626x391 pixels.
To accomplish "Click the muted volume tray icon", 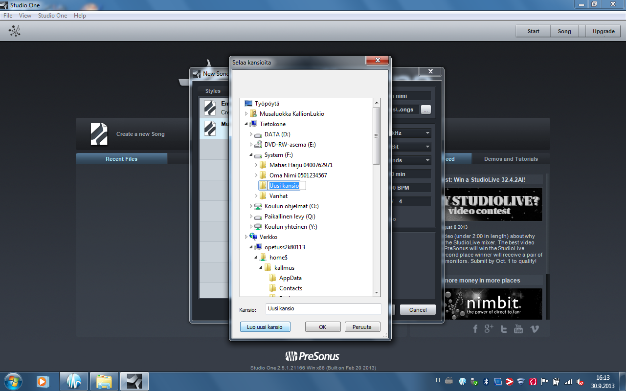I will coord(580,381).
